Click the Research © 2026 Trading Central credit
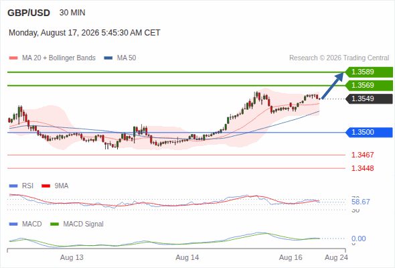This screenshot has width=395, height=268. coord(339,58)
